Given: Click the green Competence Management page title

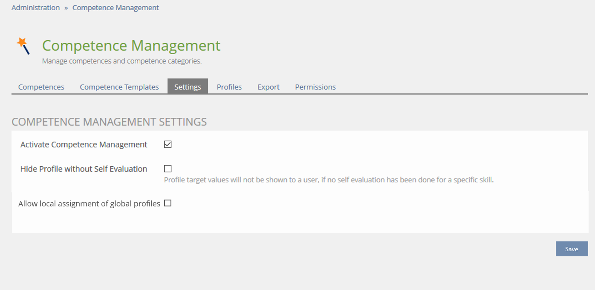Looking at the screenshot, I should tap(131, 46).
